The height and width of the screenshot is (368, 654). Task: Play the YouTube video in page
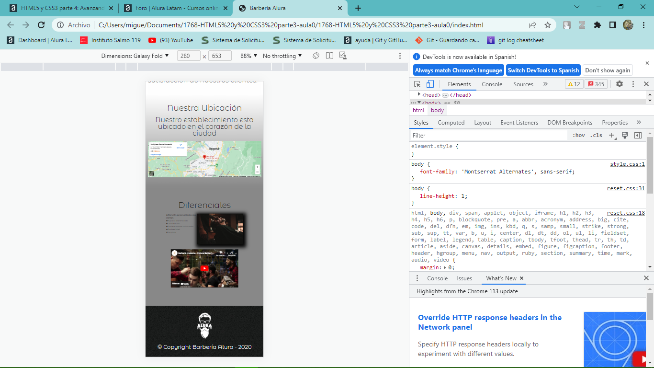[204, 268]
